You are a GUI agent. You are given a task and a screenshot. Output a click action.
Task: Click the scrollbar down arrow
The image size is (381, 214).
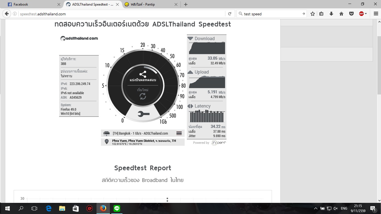379,200
